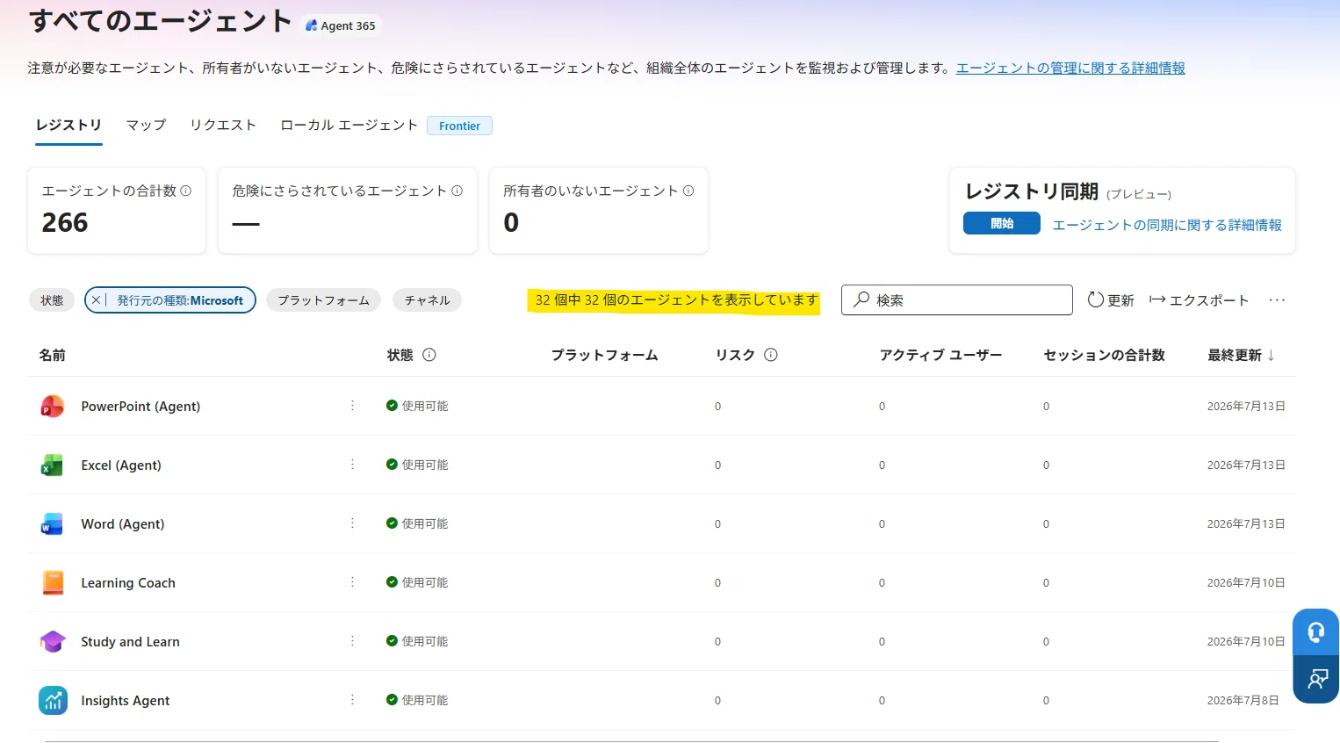The image size is (1340, 743).
Task: Click the Frontier badge
Action: 459,126
